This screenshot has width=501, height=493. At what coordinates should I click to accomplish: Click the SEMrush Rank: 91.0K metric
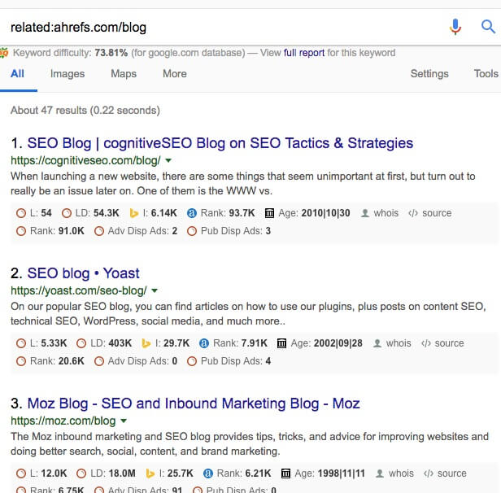(x=50, y=231)
